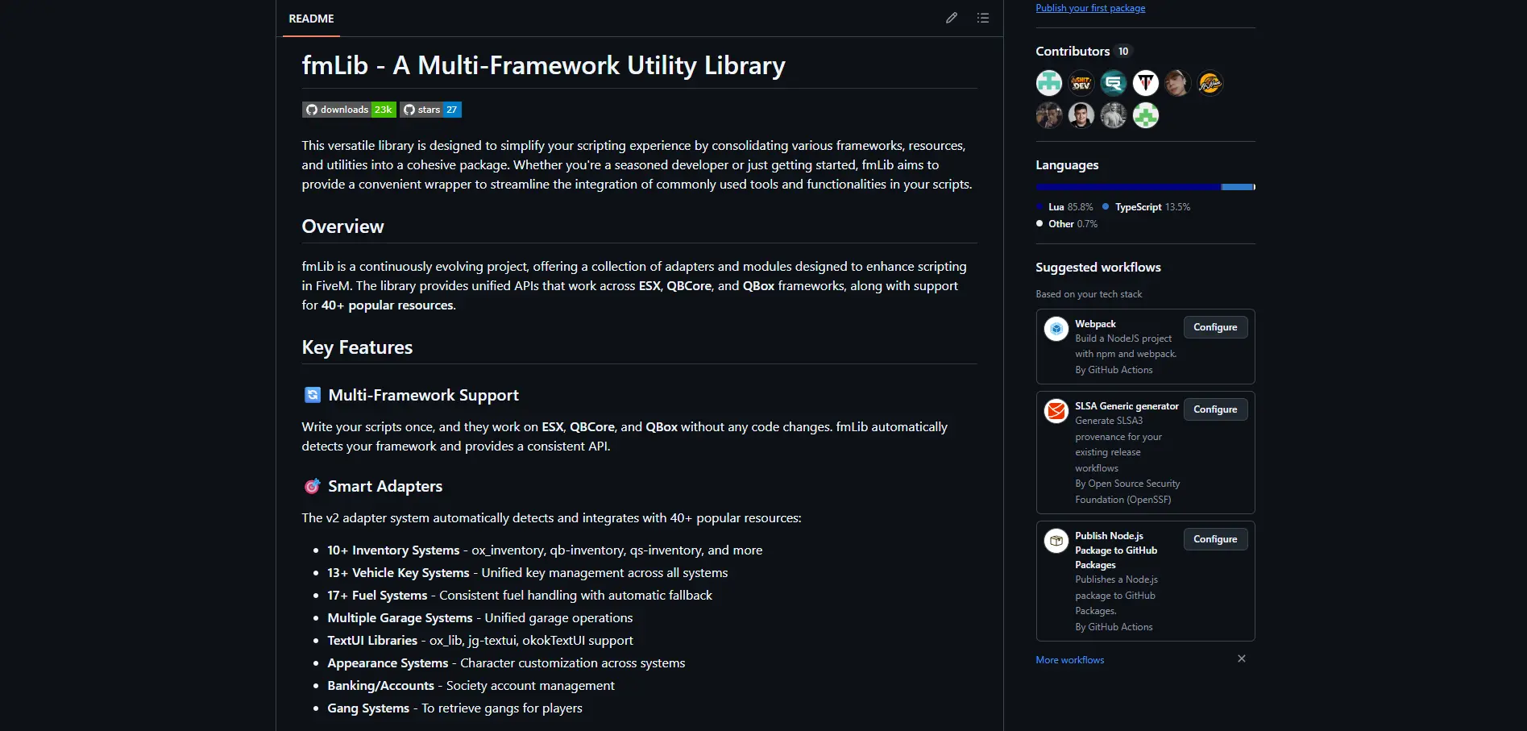Click the Languages section heading
Viewport: 1527px width, 731px height.
click(1067, 164)
